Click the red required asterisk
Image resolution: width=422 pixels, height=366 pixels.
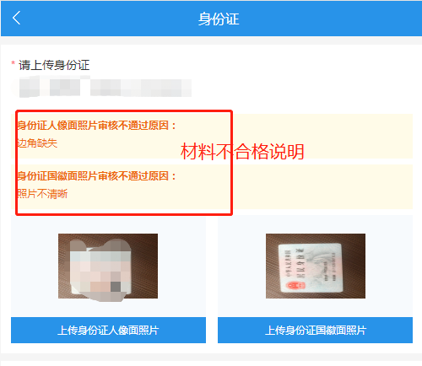(13, 63)
